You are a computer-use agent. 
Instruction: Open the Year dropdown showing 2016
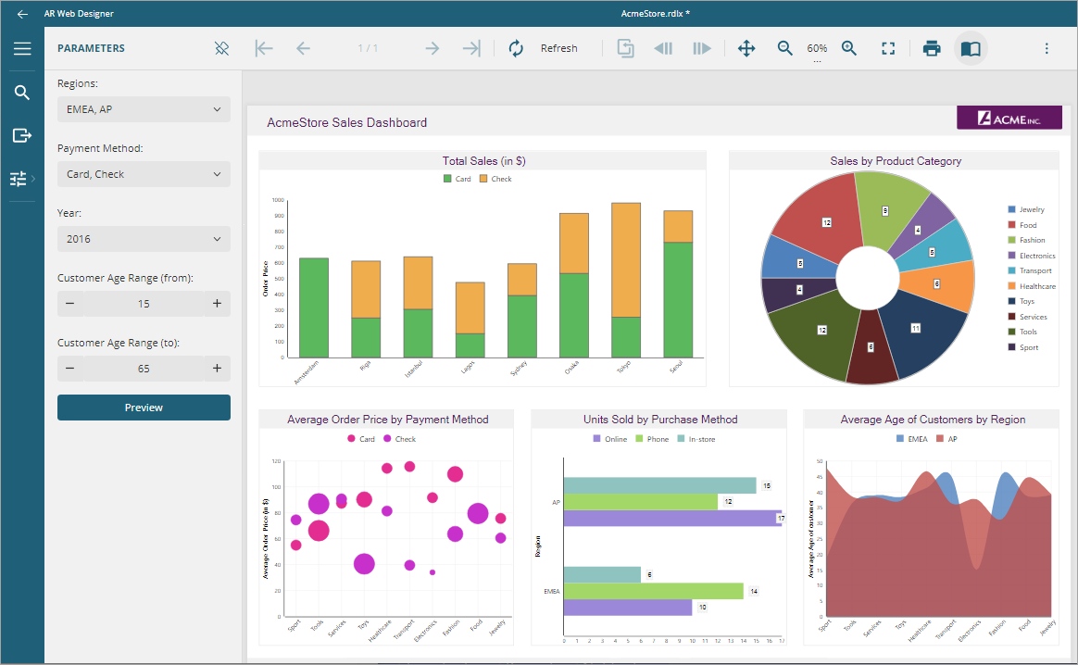[x=144, y=239]
